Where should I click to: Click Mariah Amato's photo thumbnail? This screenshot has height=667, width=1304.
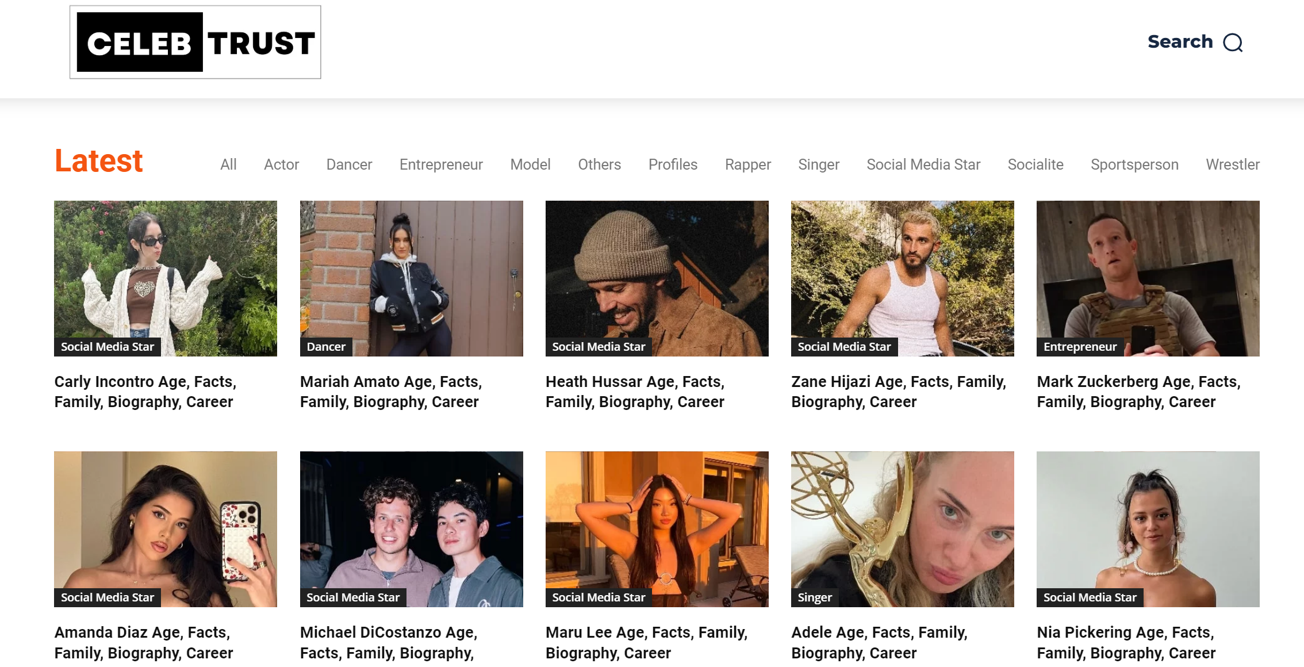[x=411, y=270]
